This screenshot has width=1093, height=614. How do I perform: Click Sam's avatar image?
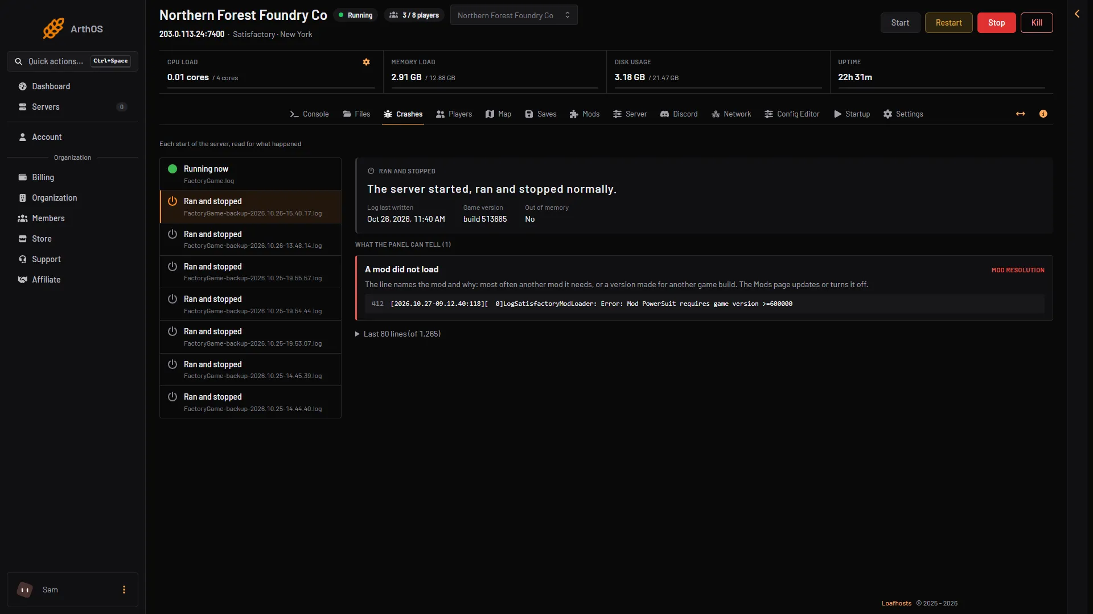tap(24, 590)
